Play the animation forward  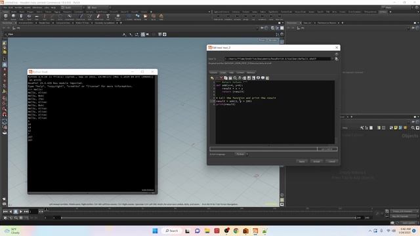[x=21, y=212]
